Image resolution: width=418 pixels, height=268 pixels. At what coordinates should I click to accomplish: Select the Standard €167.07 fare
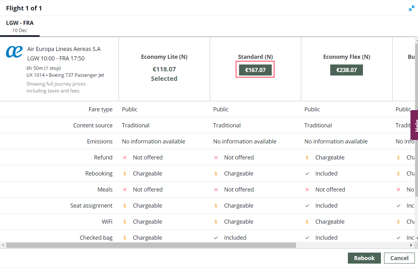click(255, 70)
